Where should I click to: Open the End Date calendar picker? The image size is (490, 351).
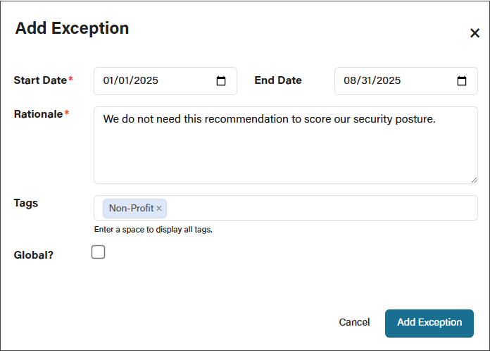pyautogui.click(x=462, y=81)
